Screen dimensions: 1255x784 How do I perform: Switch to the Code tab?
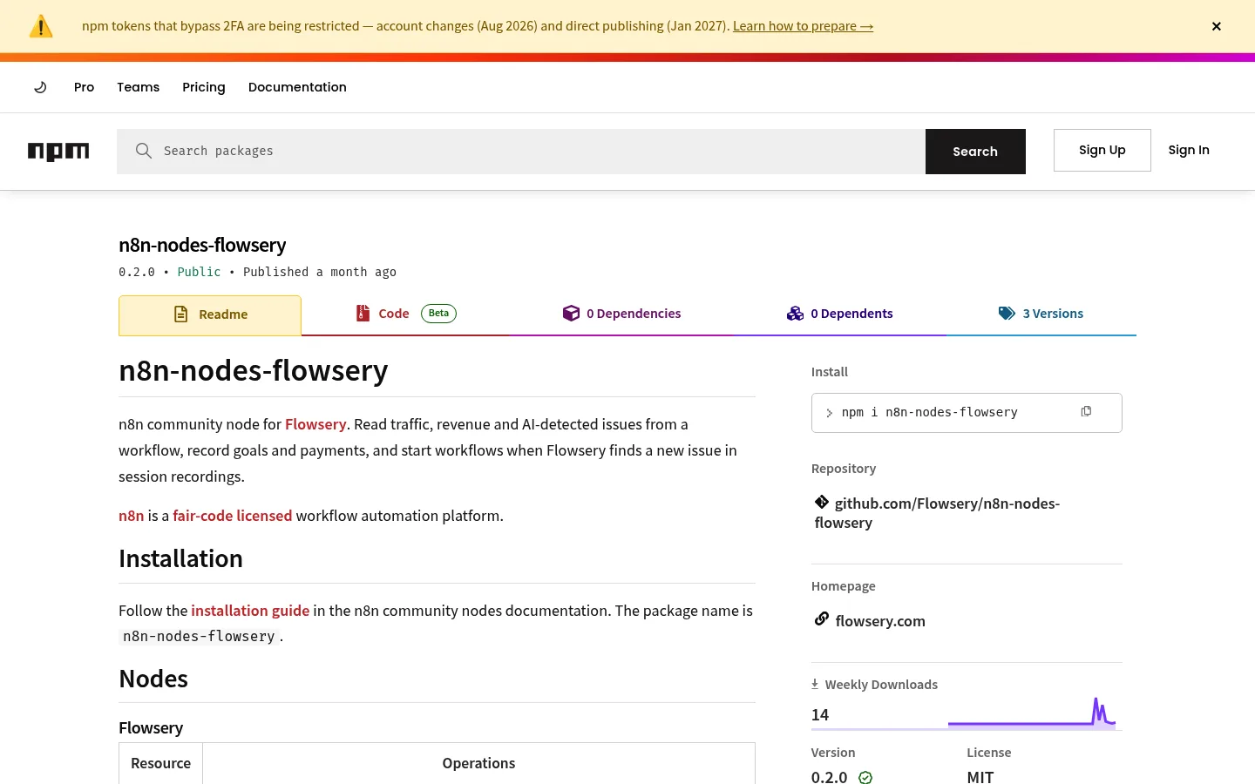405,314
